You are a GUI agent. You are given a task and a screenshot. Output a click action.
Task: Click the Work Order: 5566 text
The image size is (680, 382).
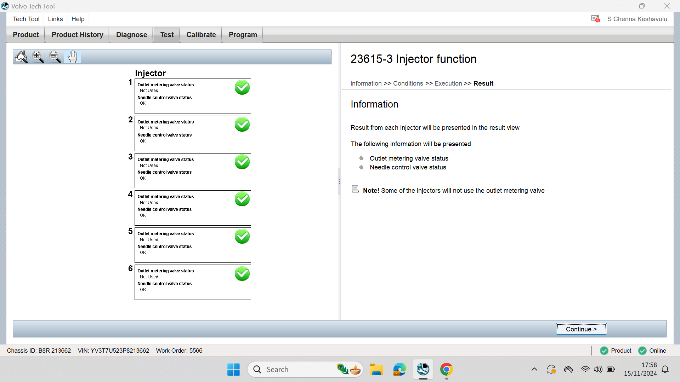coord(179,351)
